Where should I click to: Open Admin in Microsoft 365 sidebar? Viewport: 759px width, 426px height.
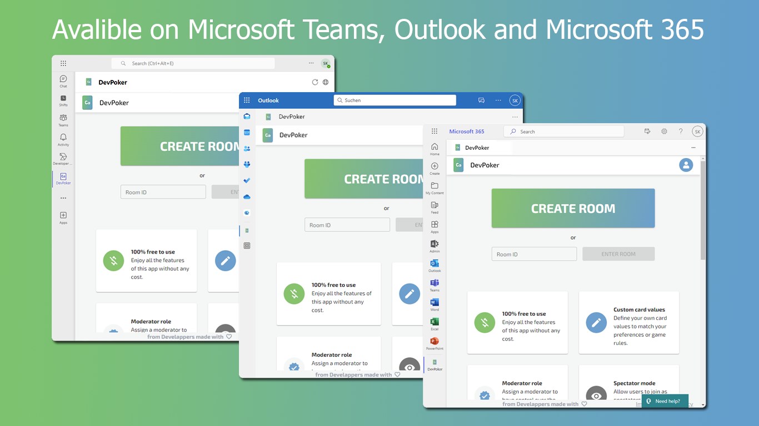[x=435, y=246]
